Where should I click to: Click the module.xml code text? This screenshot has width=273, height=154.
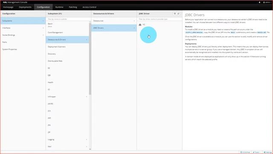coord(261,33)
